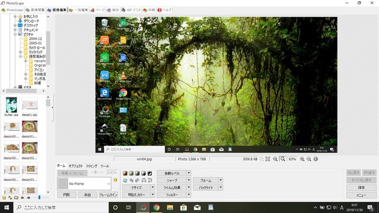The width and height of the screenshot is (379, 213).
Task: Flip the image vertically
Action: [150, 180]
